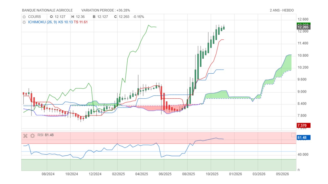The image size is (328, 184).
Task: Open the COURS series settings gear
Action: 24,17
